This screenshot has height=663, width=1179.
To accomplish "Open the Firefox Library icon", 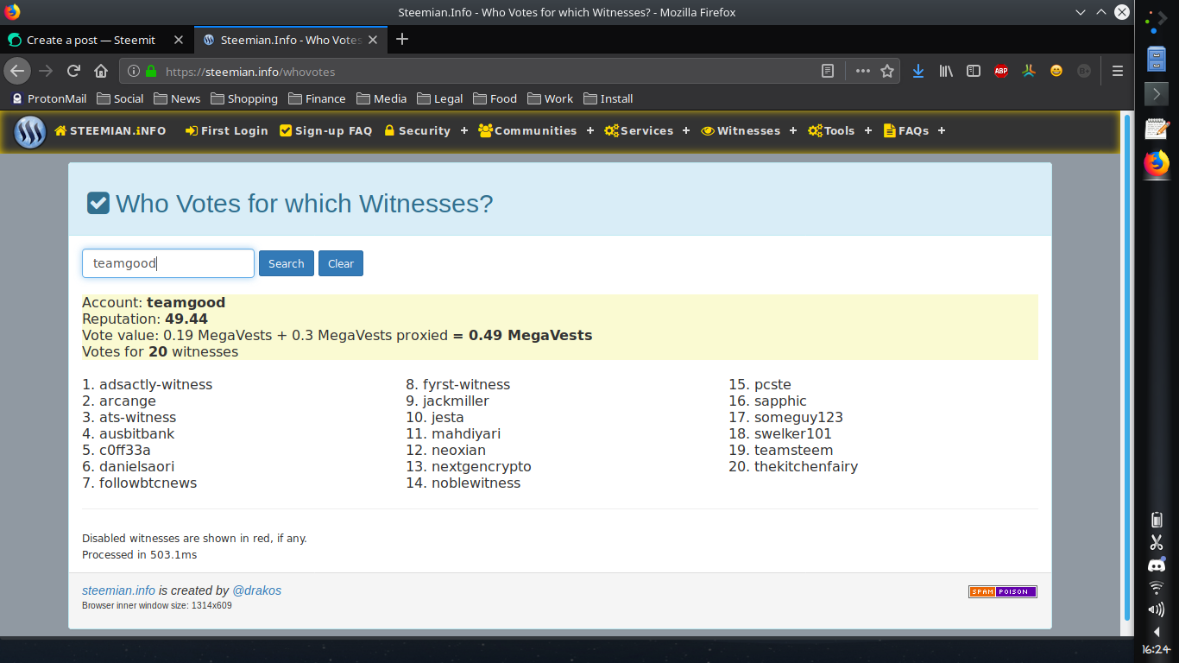I will 946,72.
